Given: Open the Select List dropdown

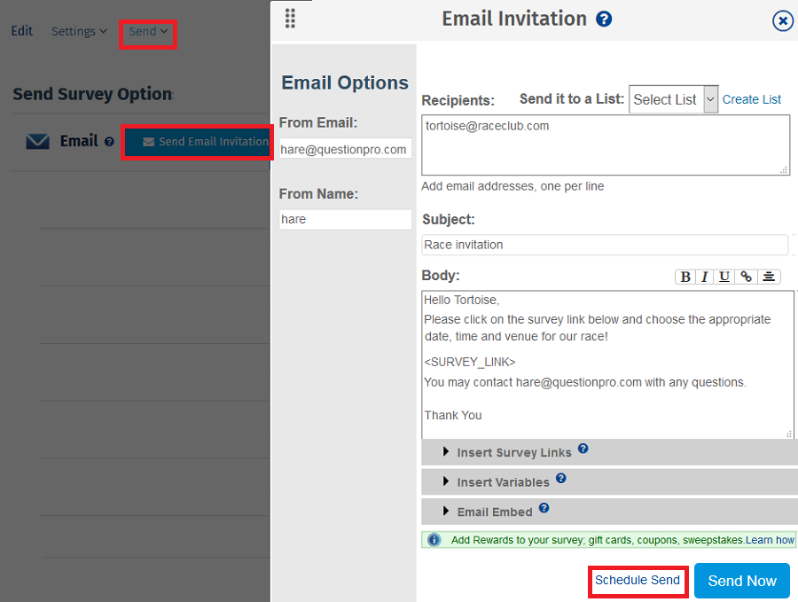Looking at the screenshot, I should coord(673,99).
